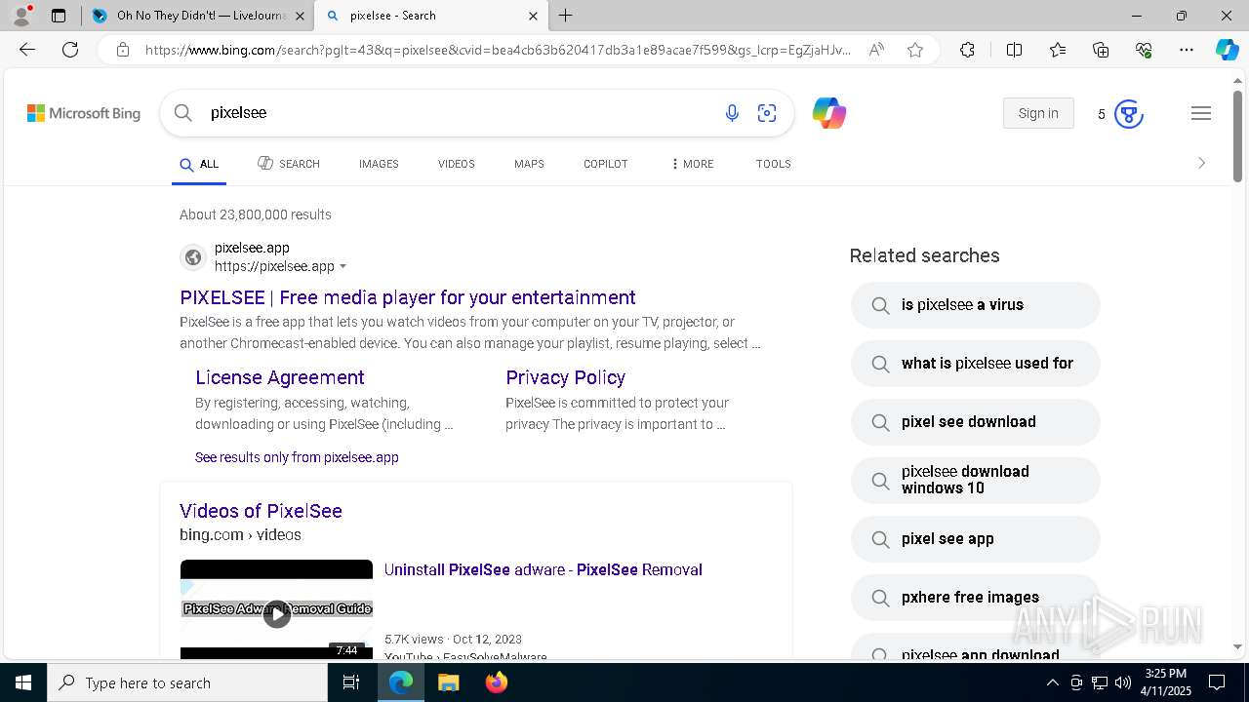
Task: Add this page to favorites star
Action: [x=915, y=50]
